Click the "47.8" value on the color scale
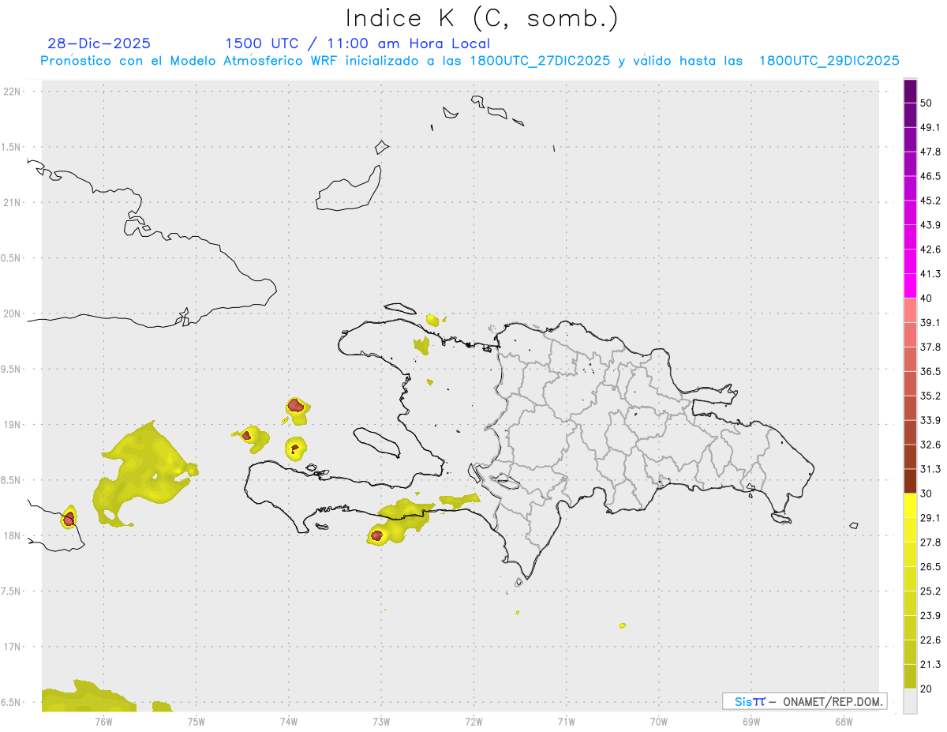Screen dimensions: 947x732 coord(930,152)
